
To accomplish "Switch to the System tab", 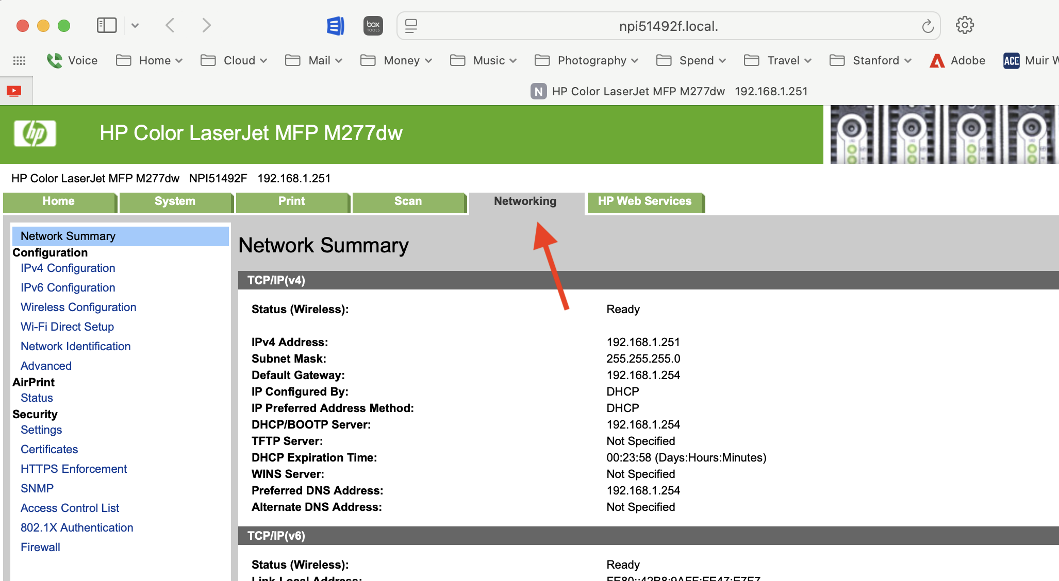I will click(175, 201).
